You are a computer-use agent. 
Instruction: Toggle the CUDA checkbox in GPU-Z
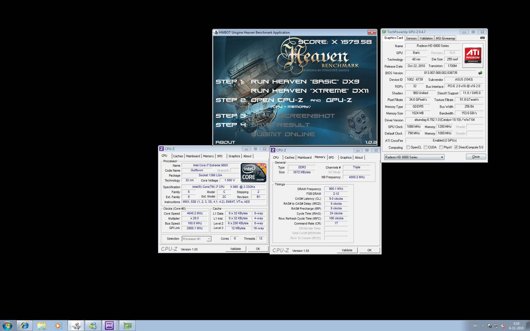point(425,147)
